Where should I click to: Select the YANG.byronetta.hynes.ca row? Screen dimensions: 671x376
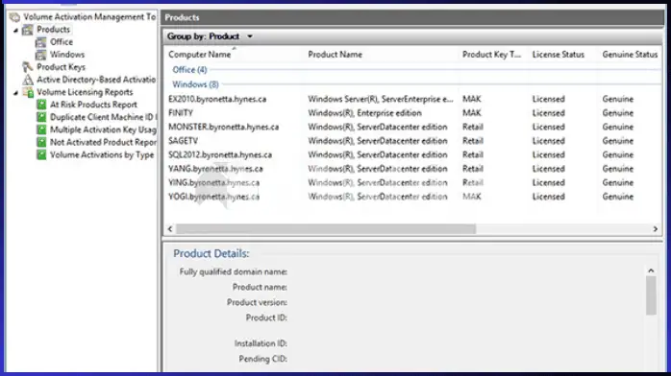[x=413, y=169]
